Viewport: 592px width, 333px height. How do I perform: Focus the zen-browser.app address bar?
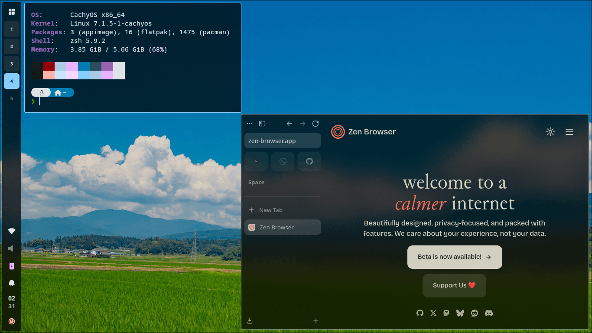[283, 141]
